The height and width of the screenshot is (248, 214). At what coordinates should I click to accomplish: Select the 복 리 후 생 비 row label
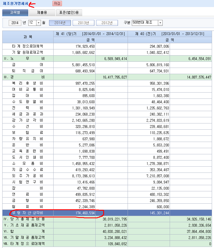click(27, 83)
